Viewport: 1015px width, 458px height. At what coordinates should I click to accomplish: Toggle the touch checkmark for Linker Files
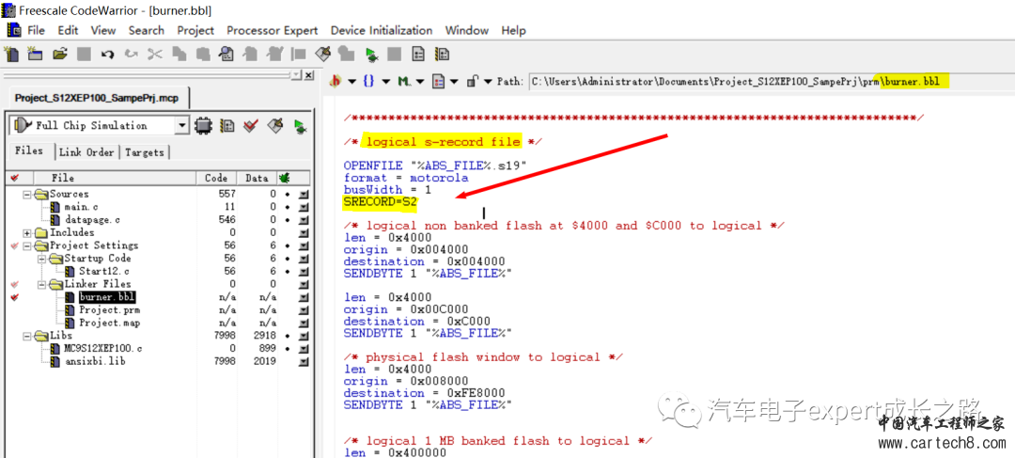coord(15,284)
